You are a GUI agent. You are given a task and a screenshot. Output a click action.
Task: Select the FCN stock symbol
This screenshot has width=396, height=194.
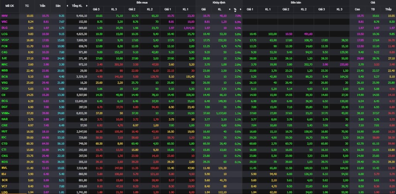coord(5,46)
